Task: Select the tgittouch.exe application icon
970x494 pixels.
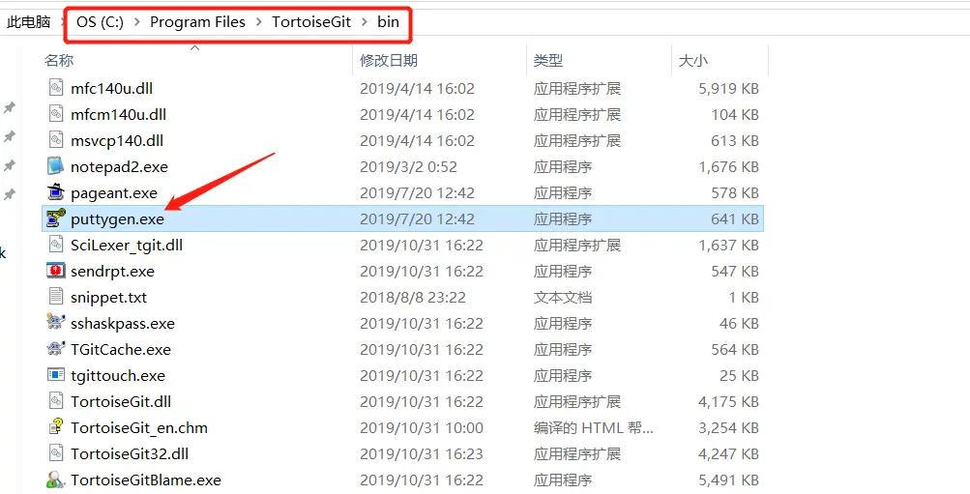Action: tap(56, 375)
